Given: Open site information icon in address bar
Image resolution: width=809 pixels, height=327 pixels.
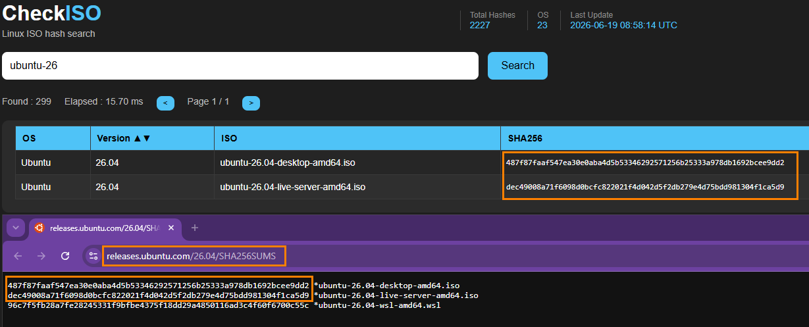Looking at the screenshot, I should tap(93, 256).
